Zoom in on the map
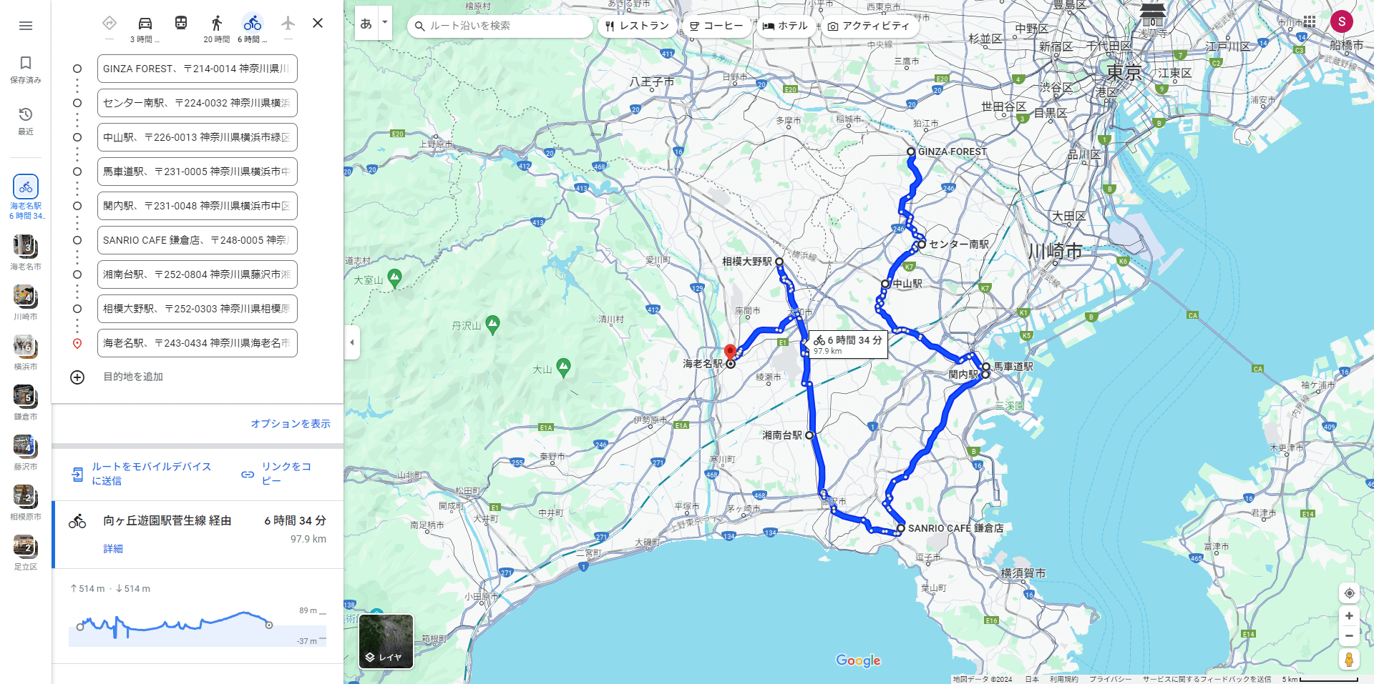Image resolution: width=1374 pixels, height=684 pixels. [1349, 616]
